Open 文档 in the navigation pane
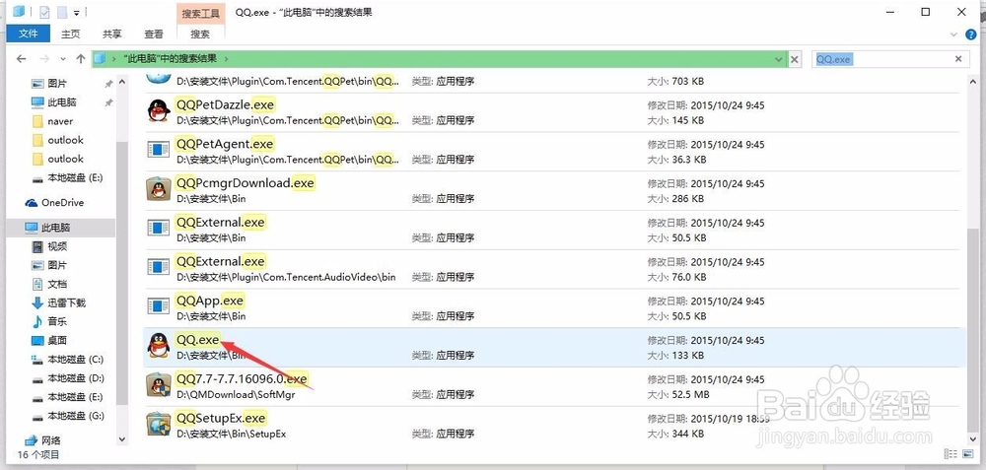986x470 pixels. (49, 284)
